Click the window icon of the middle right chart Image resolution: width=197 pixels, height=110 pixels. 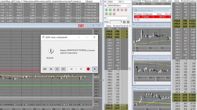pyautogui.click(x=135, y=58)
